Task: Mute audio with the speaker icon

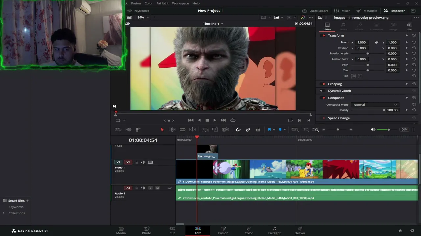Action: pyautogui.click(x=373, y=130)
